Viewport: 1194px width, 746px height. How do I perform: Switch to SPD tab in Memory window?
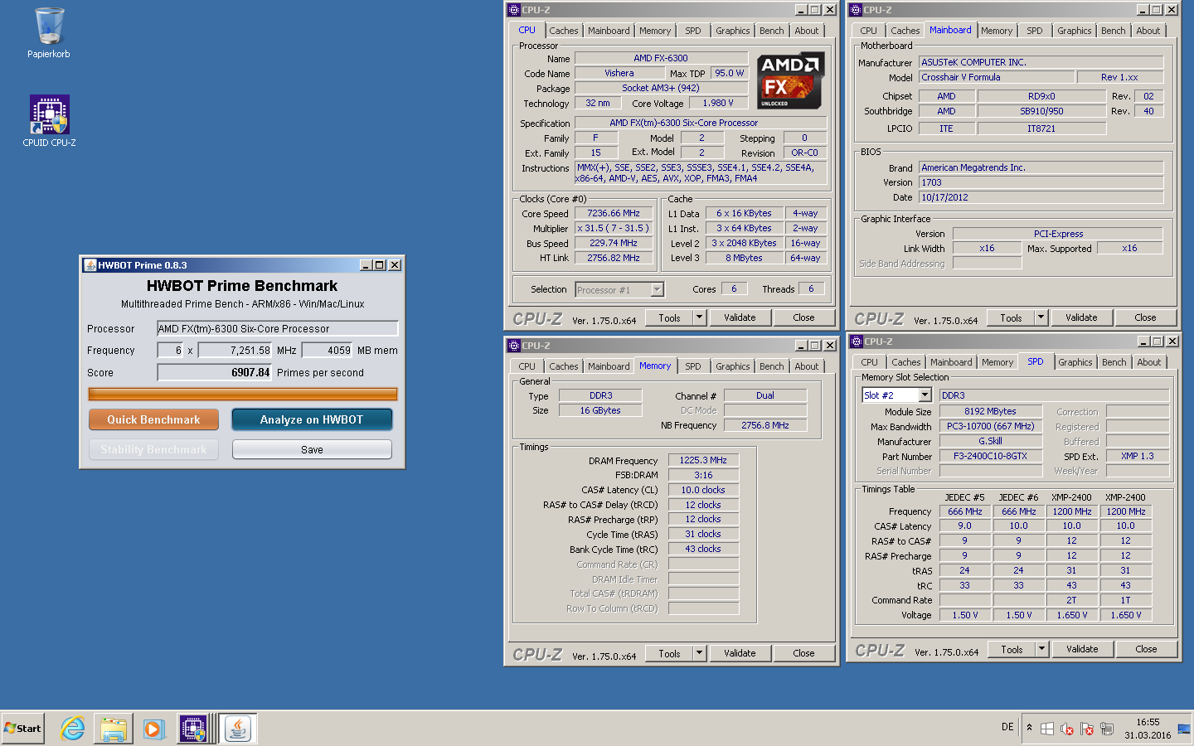coord(693,366)
